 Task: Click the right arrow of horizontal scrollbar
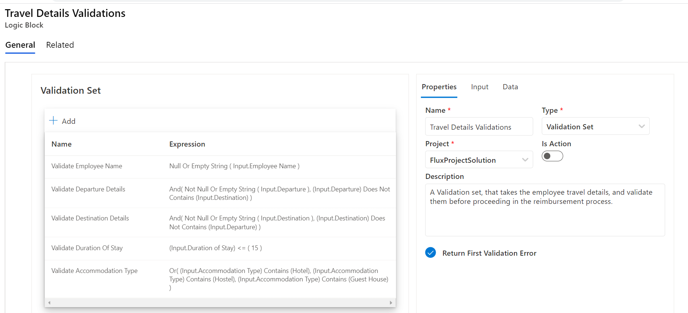coord(391,303)
